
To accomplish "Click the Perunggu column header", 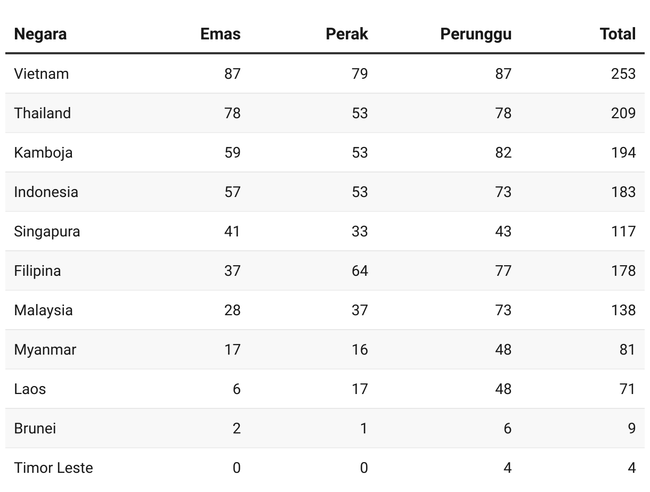I will click(475, 34).
